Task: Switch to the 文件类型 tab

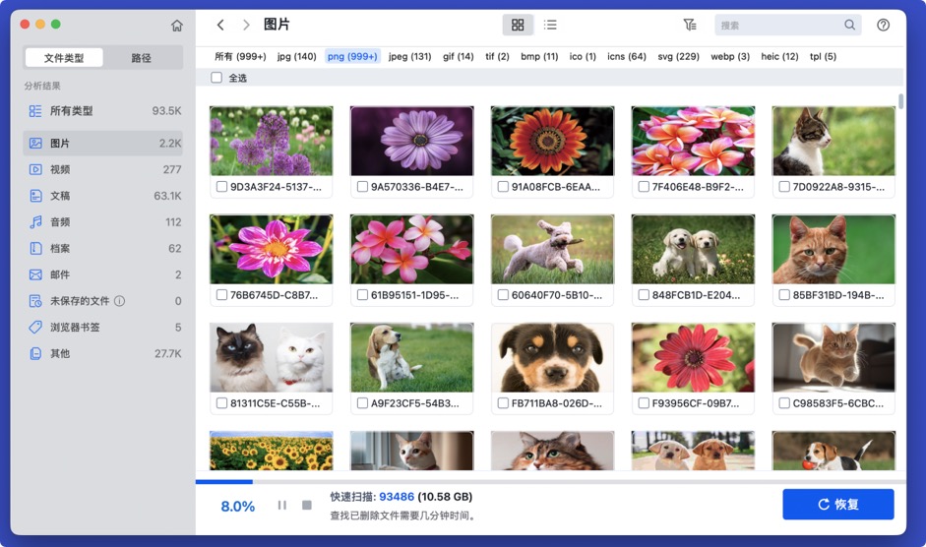Action: 64,58
